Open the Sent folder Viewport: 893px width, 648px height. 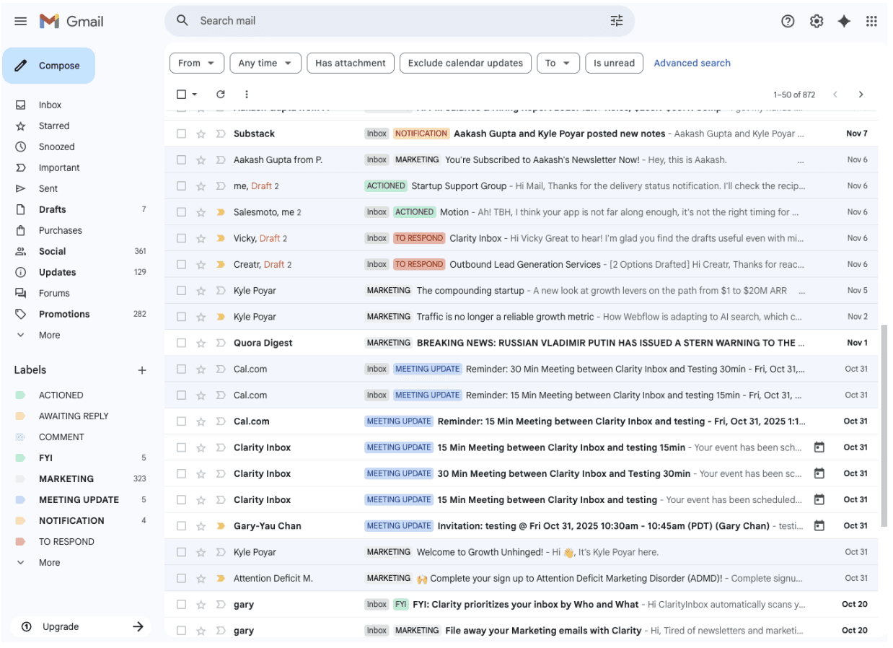(x=48, y=188)
